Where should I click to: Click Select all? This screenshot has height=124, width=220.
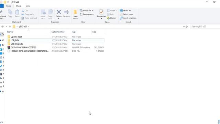[125, 11]
